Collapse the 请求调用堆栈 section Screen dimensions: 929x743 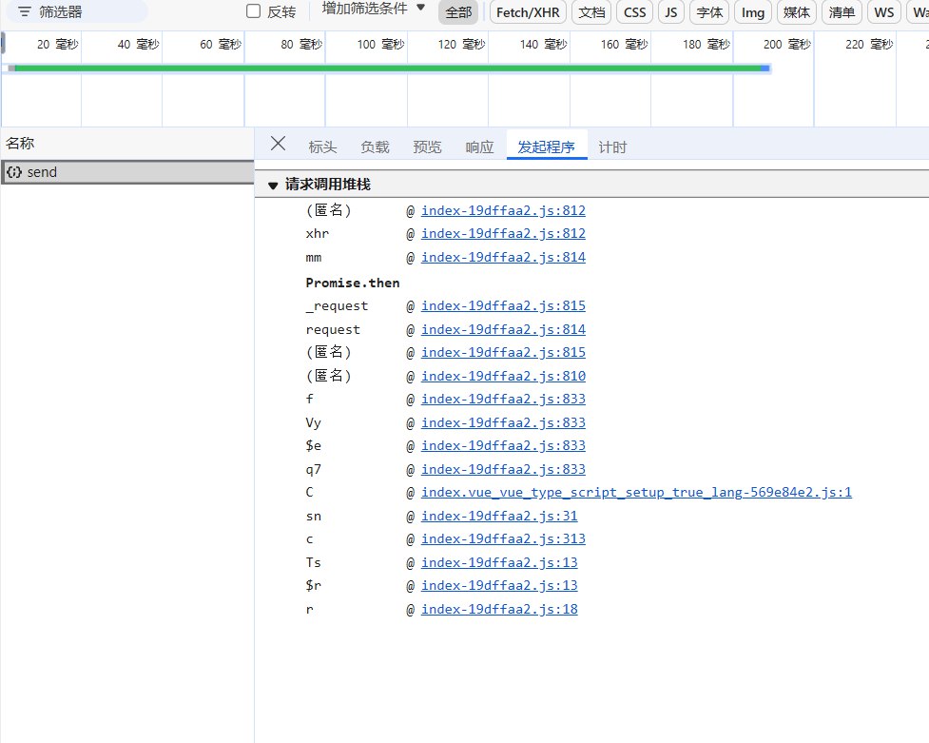(273, 185)
